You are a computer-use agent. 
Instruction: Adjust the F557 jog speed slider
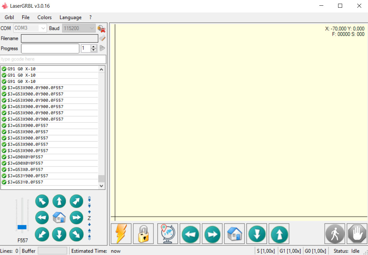(x=22, y=227)
